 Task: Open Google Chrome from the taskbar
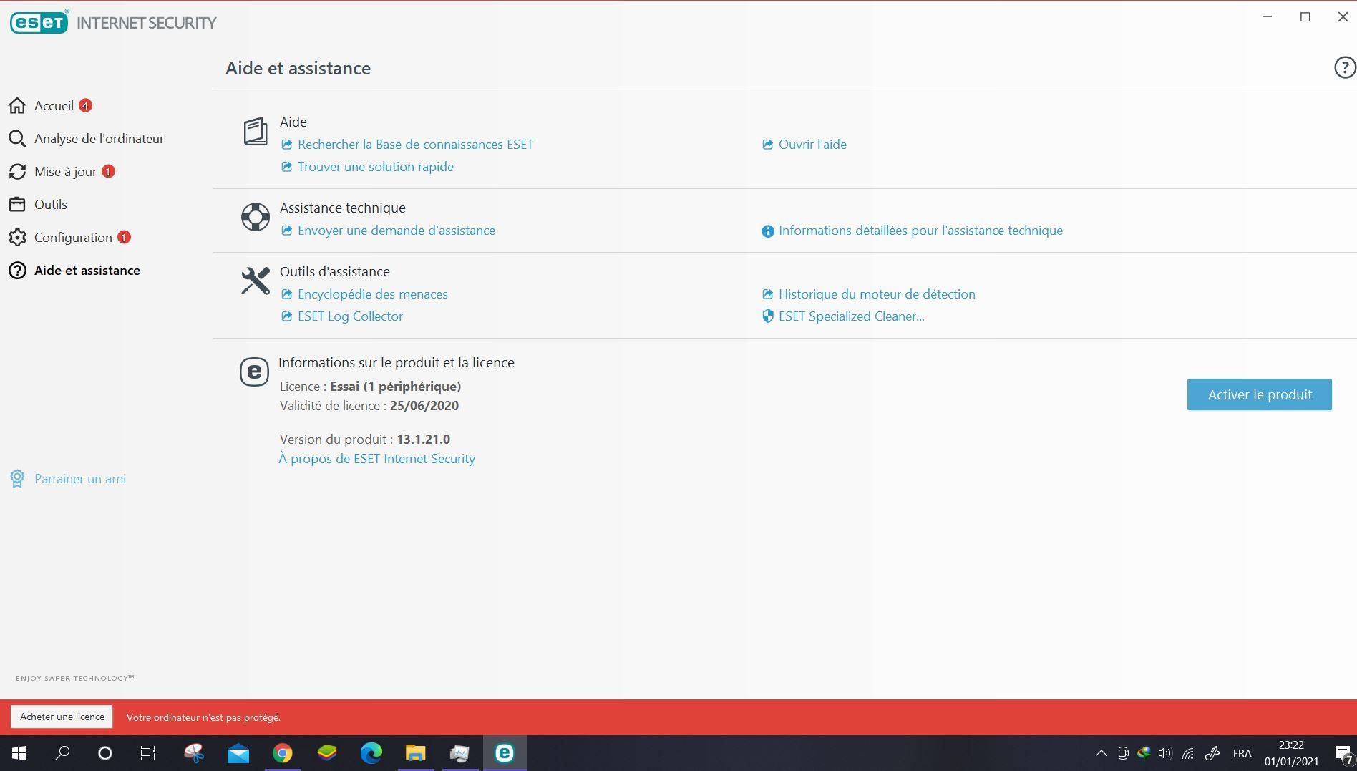[283, 753]
